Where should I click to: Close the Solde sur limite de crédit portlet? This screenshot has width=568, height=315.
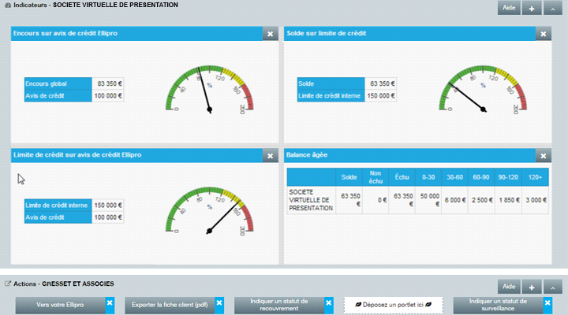543,34
